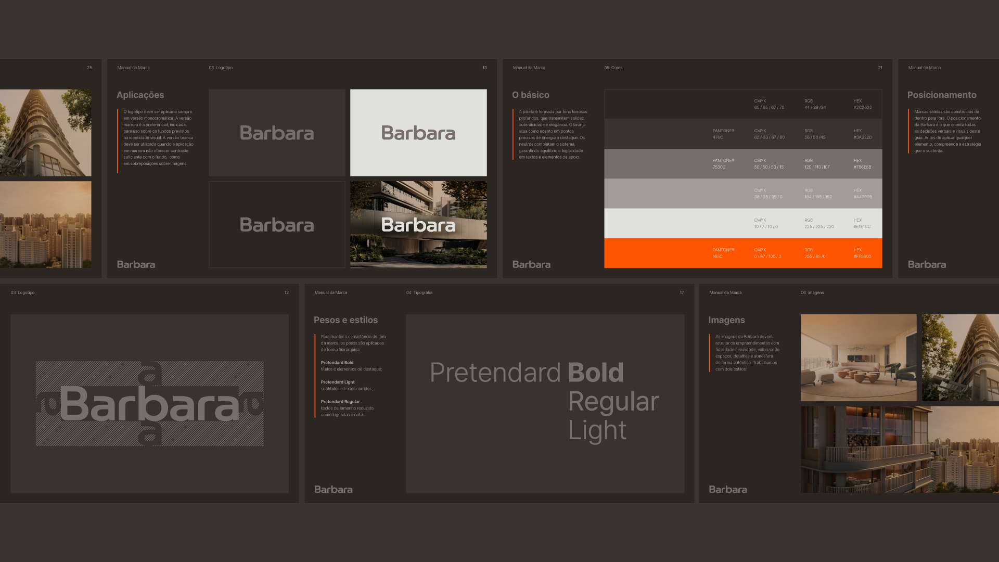Click the Barbara footer logo on Cores page

tap(531, 264)
